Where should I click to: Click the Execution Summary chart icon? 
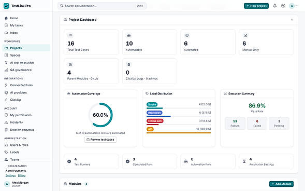coord(225,94)
